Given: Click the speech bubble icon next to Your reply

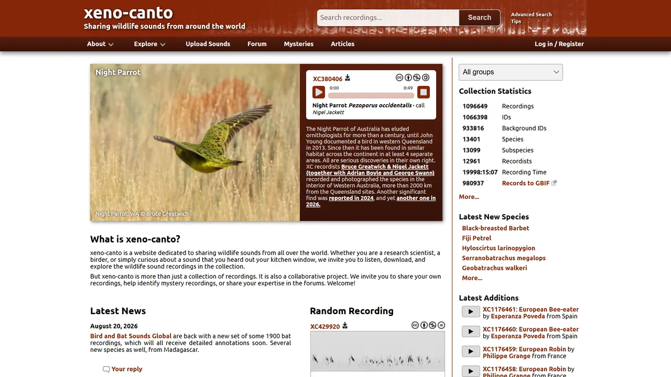Looking at the screenshot, I should click(x=106, y=369).
